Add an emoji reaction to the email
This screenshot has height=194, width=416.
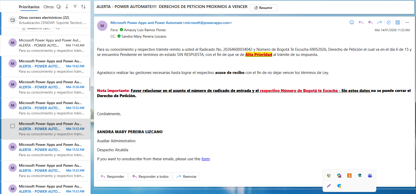(351, 22)
